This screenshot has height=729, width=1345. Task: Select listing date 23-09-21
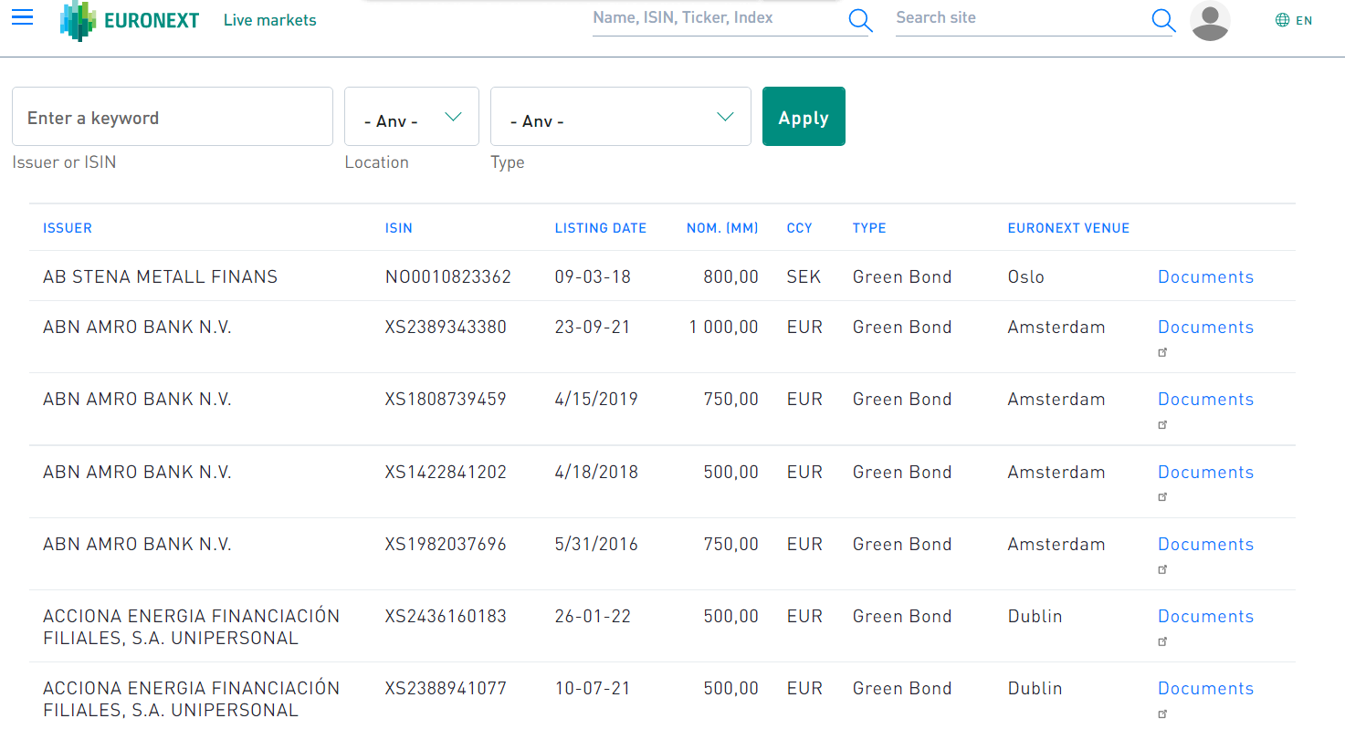[593, 327]
